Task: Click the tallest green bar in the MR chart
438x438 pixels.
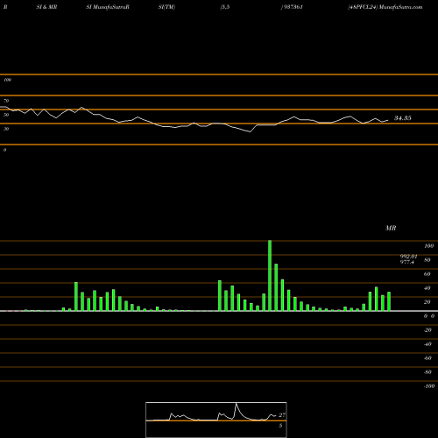Action: click(x=270, y=275)
